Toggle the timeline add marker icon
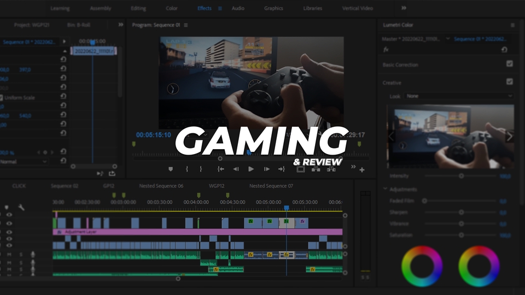525x295 pixels. click(7, 208)
